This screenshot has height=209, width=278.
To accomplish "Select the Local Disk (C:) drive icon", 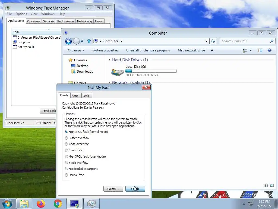I will (117, 72).
